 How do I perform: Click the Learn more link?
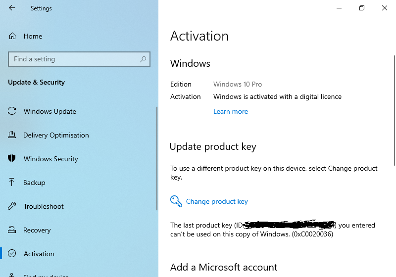pos(231,111)
